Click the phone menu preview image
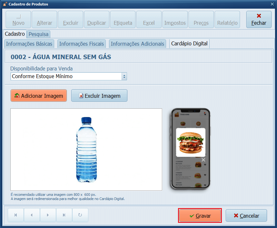277x228 pixels. coord(190,149)
